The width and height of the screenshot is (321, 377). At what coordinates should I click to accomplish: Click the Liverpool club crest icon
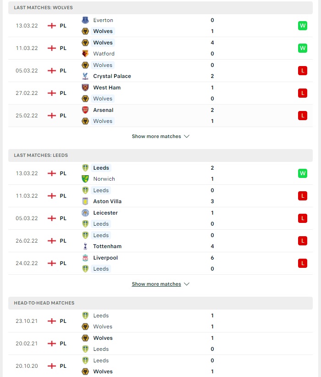85,258
